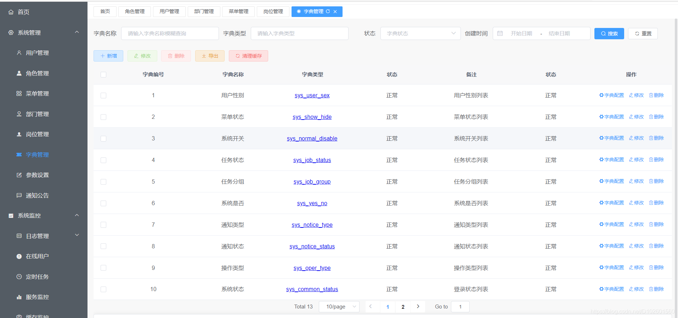Image resolution: width=678 pixels, height=318 pixels.
Task: Go to previous page arrow
Action: coord(371,306)
